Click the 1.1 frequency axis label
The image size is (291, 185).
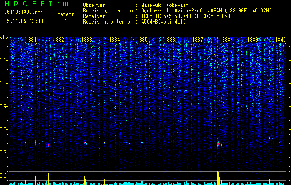pyautogui.click(x=4, y=60)
